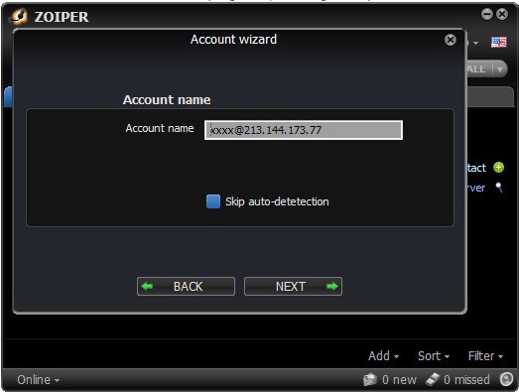519x392 pixels.
Task: Click the green add contact plus icon
Action: pyautogui.click(x=498, y=168)
